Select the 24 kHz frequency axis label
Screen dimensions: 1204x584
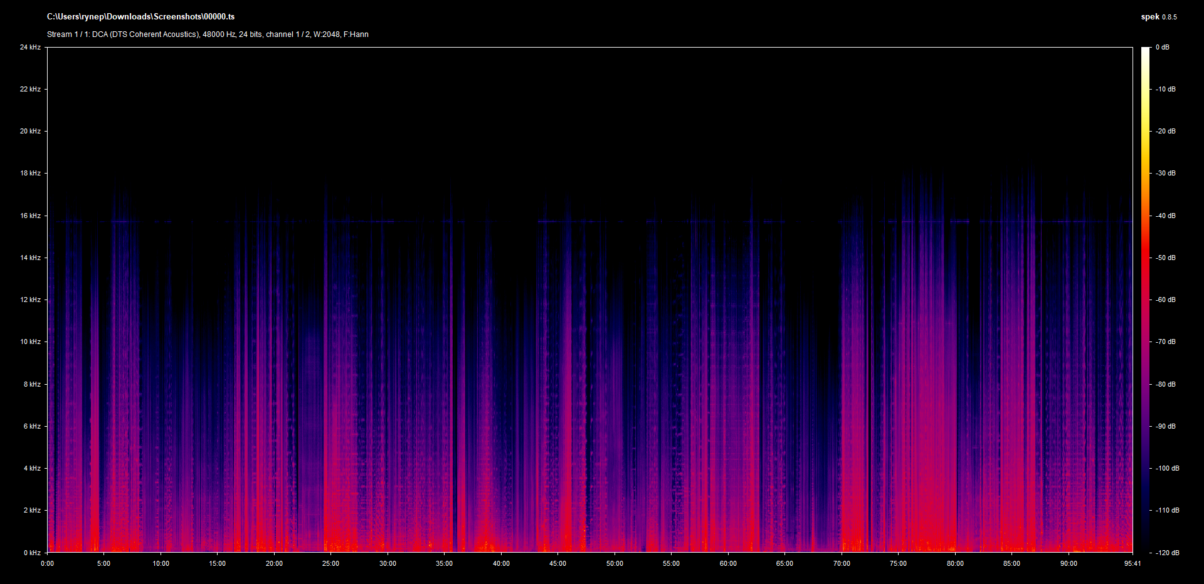coord(30,47)
